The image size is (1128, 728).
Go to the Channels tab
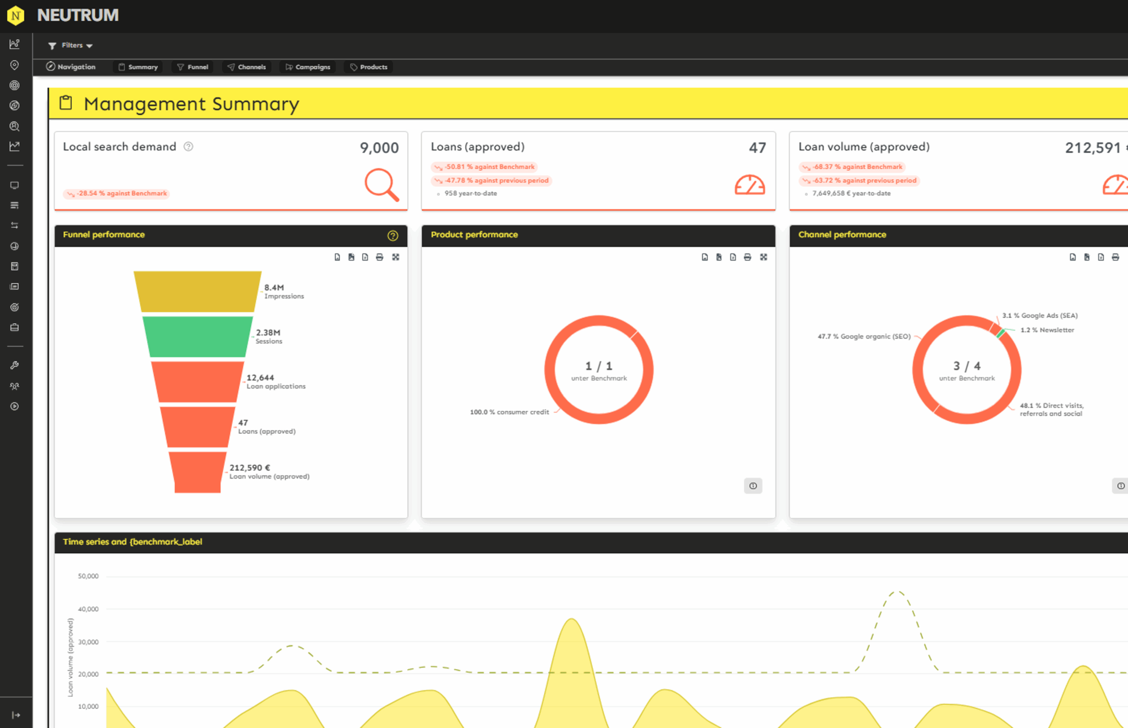click(x=246, y=67)
